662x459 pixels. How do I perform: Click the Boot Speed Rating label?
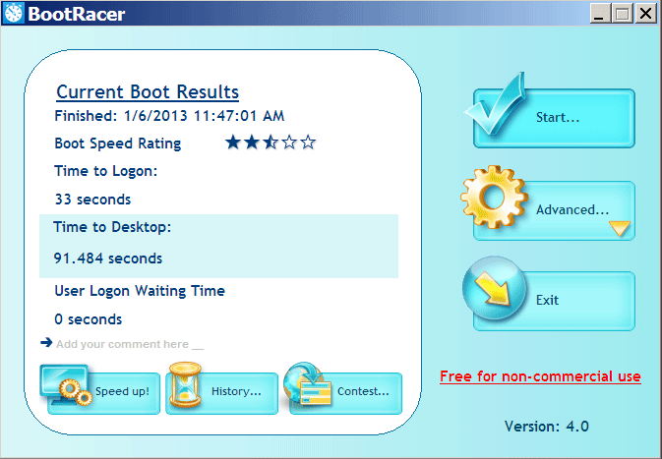(x=118, y=143)
